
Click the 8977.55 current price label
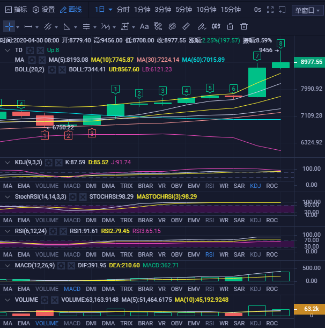[309, 62]
